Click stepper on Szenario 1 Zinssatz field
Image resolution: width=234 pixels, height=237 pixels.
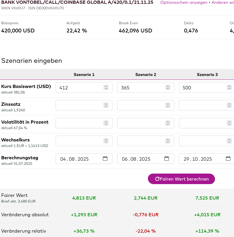point(106,105)
